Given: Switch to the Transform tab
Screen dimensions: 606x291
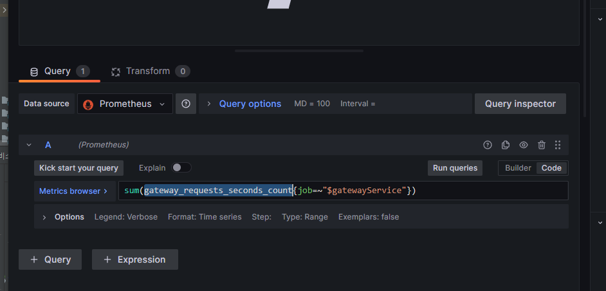Looking at the screenshot, I should (151, 71).
